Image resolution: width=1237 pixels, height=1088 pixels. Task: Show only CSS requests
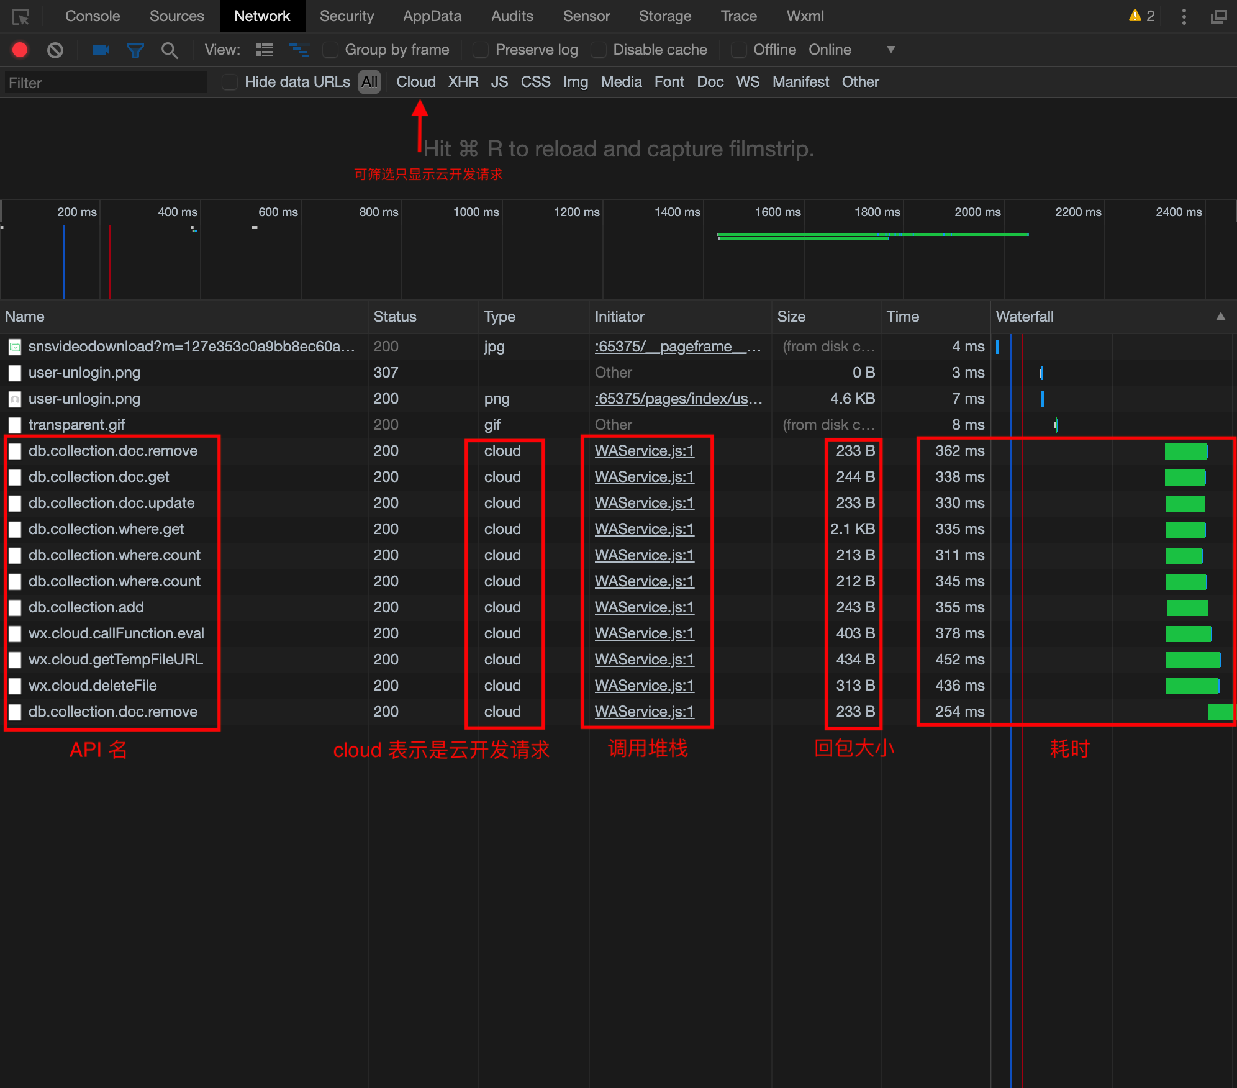[535, 82]
